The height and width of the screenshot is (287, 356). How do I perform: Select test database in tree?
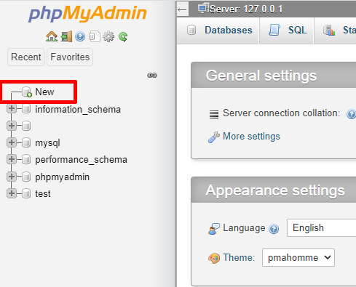[x=43, y=194]
